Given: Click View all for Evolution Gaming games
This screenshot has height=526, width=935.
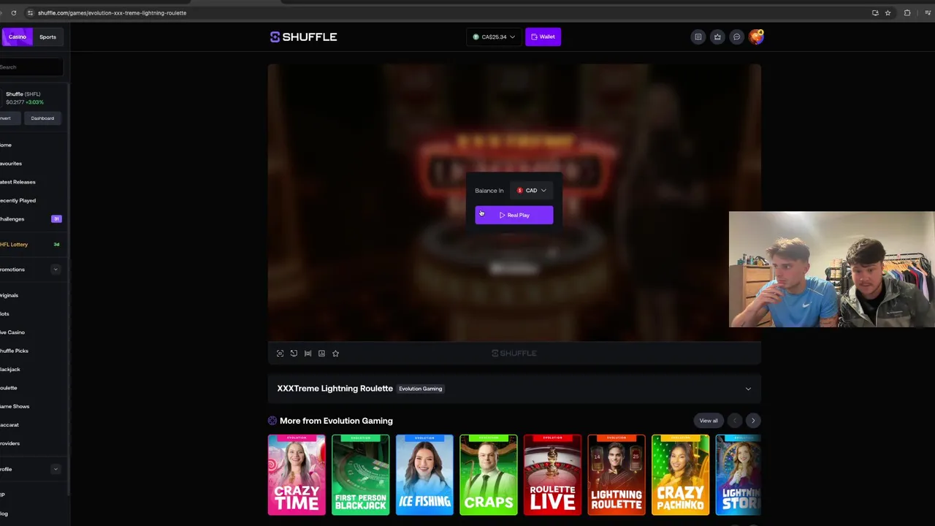Looking at the screenshot, I should tap(709, 421).
